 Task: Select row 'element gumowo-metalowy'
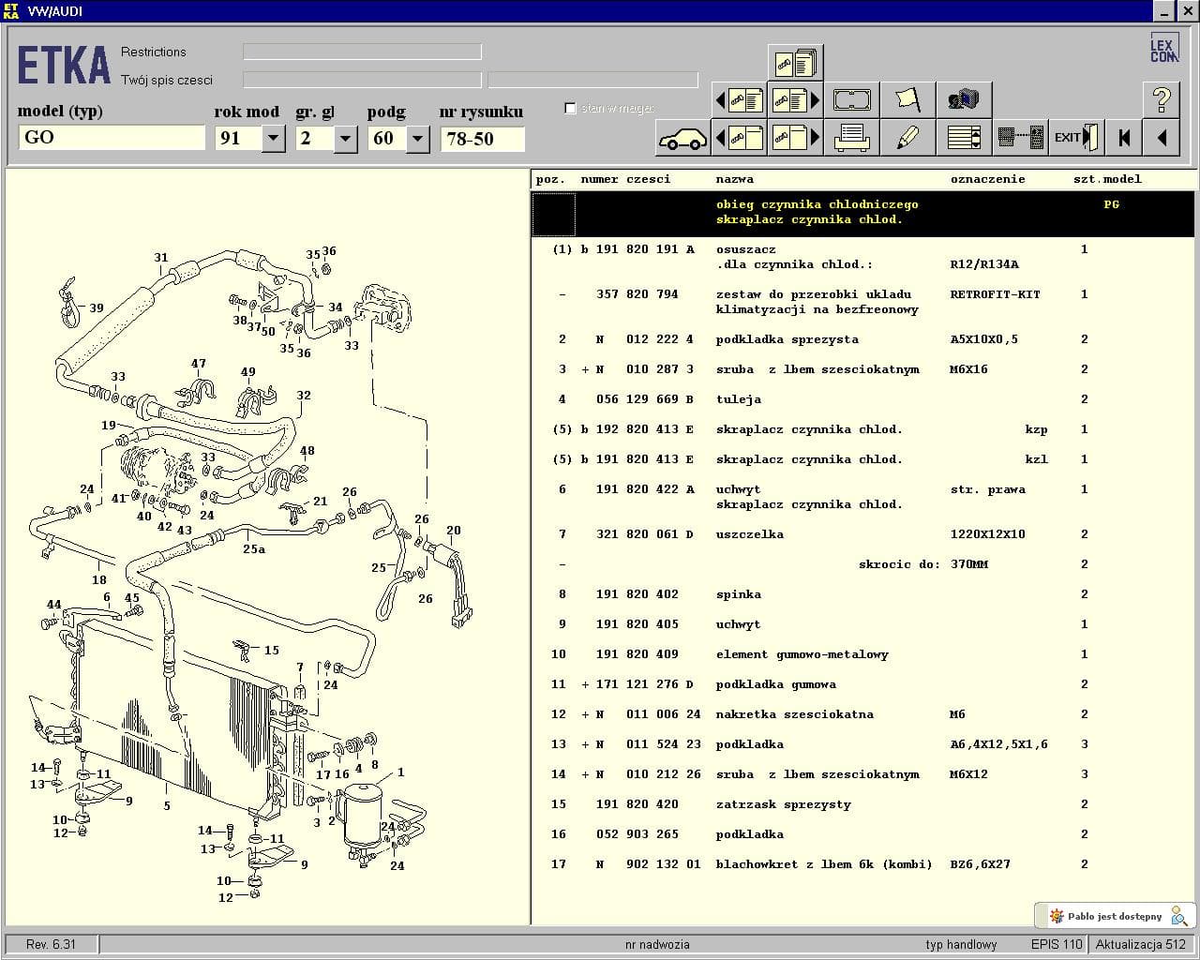click(x=862, y=654)
